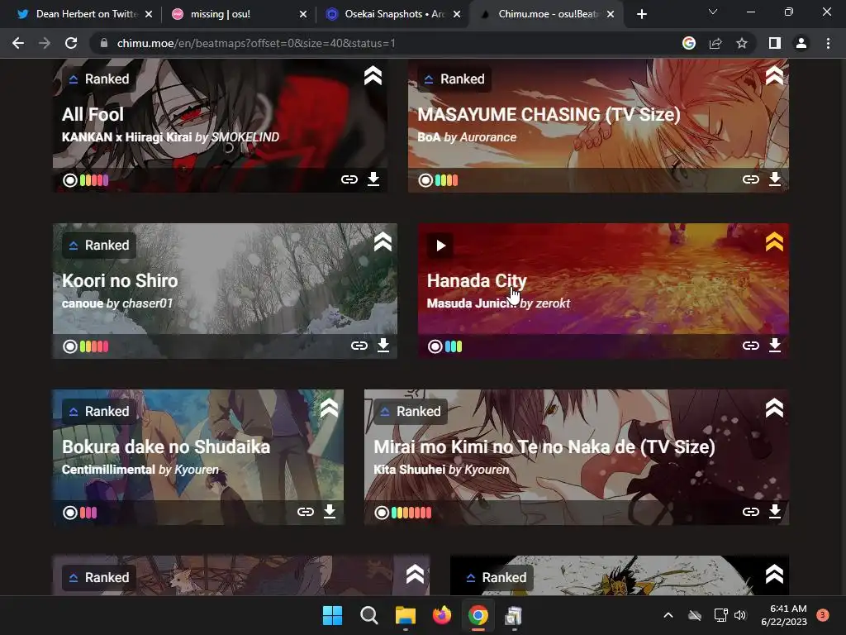Screen dimensions: 846x635
Task: Download the Koori no Shiro beatmap
Action: [x=383, y=345]
